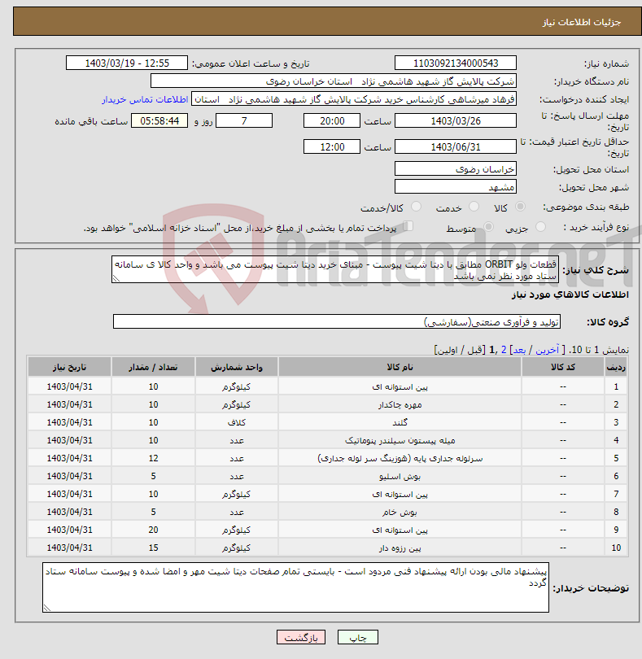Click the چاپ print button
642x659 pixels.
[358, 637]
